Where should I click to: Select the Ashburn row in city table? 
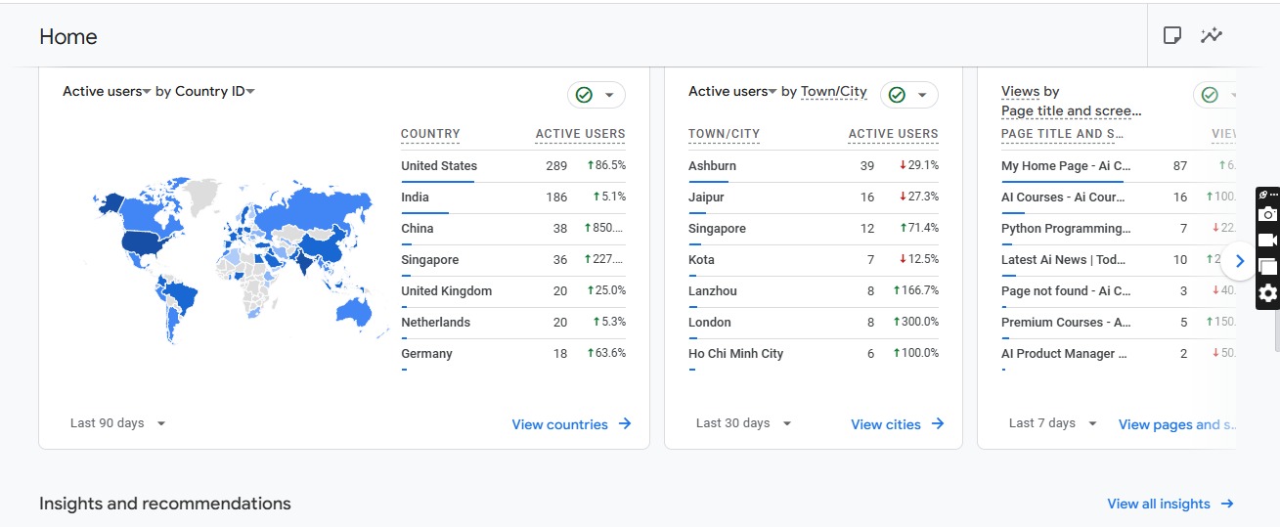(x=712, y=166)
